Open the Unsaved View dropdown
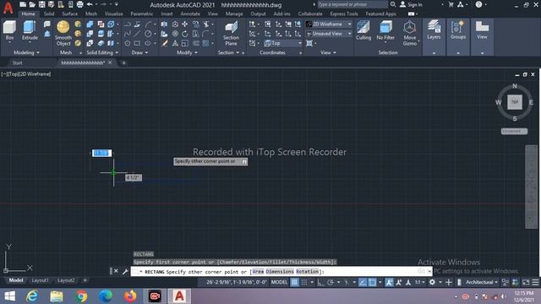Screen dimensions: 541x304 [329, 34]
